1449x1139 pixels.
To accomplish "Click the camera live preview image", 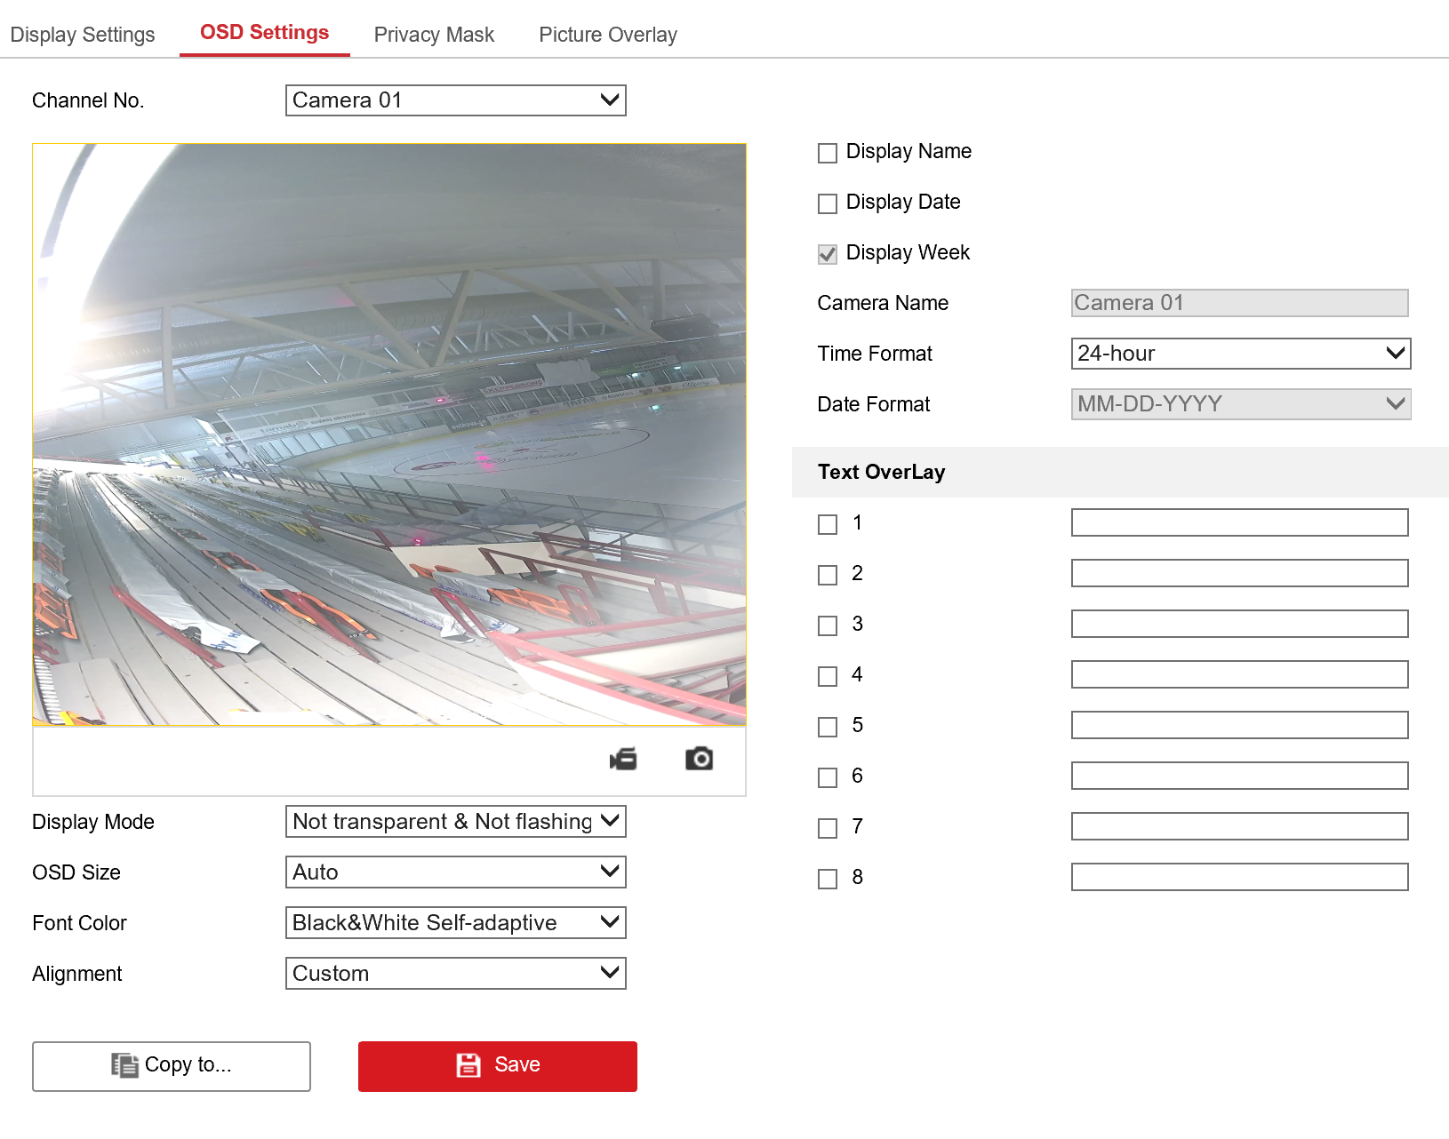I will click(x=389, y=434).
